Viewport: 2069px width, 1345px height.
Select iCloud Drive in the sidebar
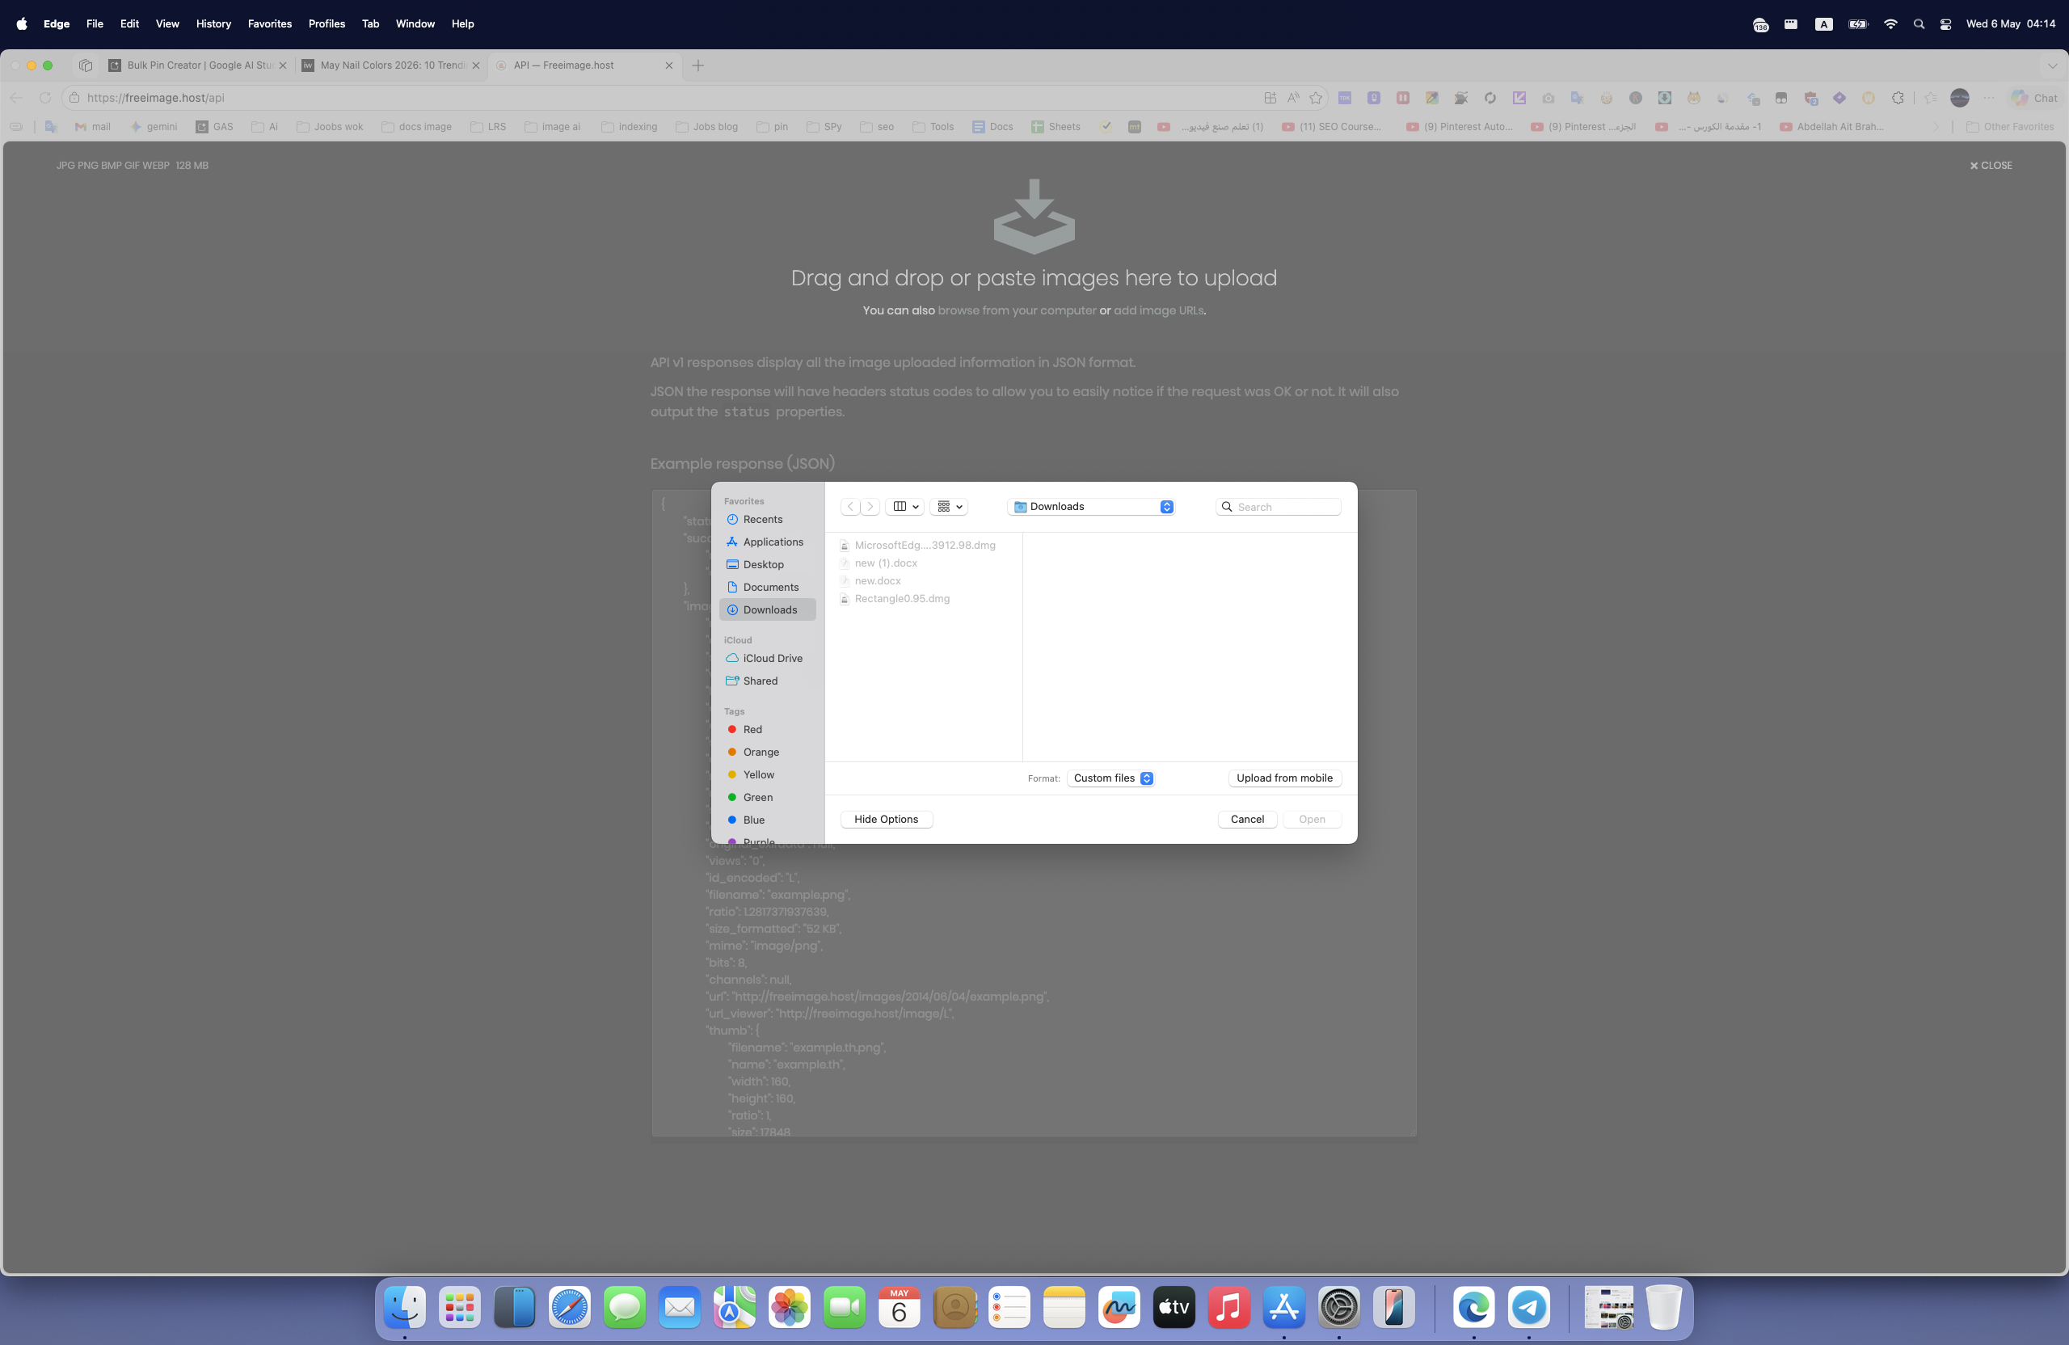767,658
